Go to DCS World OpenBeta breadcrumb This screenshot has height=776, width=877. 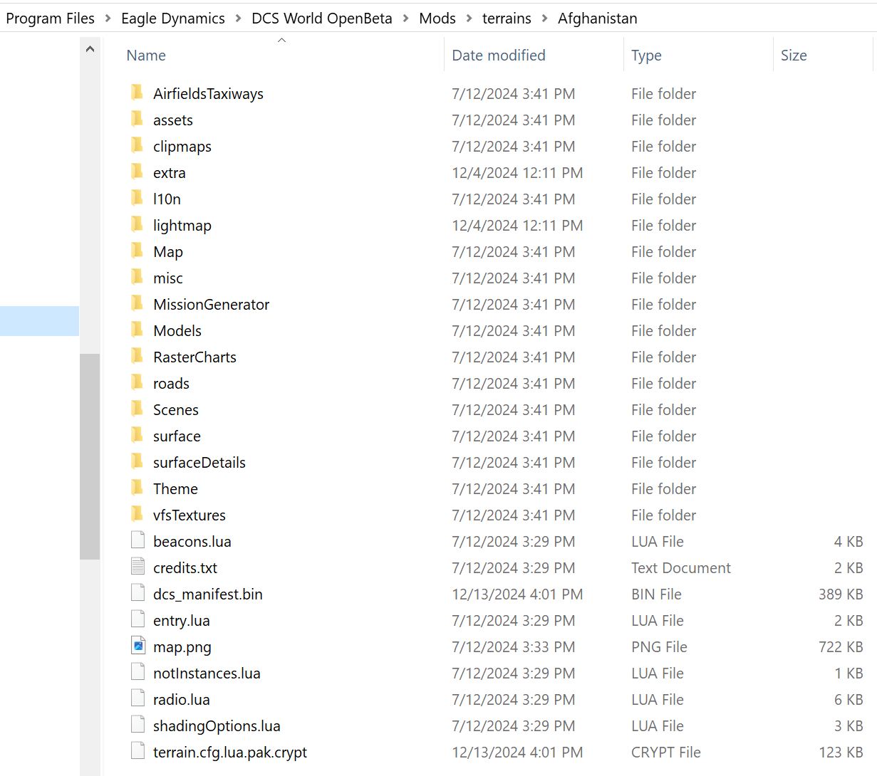pos(322,19)
